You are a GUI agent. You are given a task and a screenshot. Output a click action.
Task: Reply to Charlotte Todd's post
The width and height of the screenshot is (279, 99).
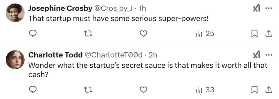pos(33,90)
